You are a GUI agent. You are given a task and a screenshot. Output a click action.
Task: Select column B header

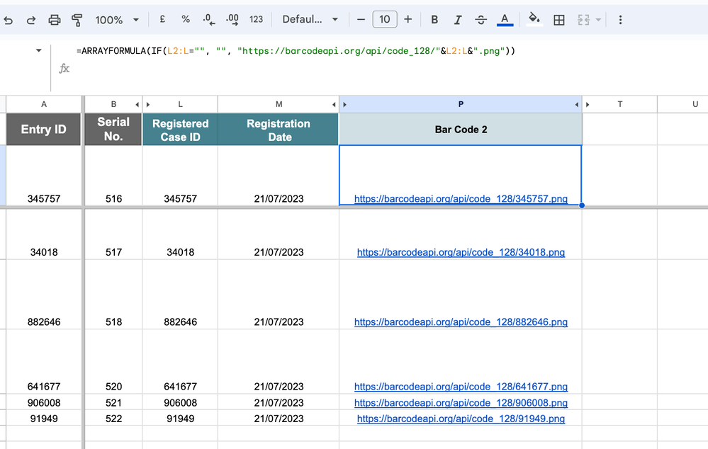113,104
